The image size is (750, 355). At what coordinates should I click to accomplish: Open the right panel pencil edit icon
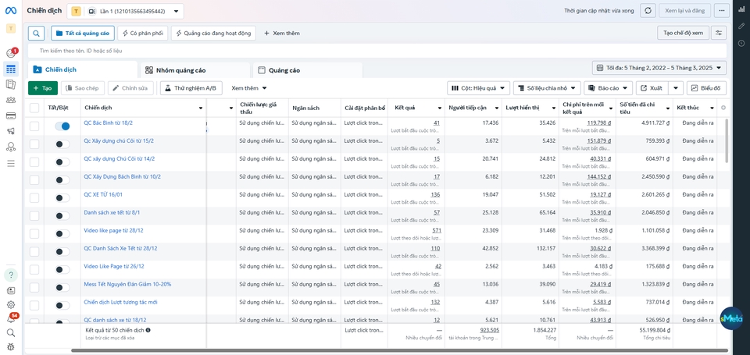click(741, 26)
